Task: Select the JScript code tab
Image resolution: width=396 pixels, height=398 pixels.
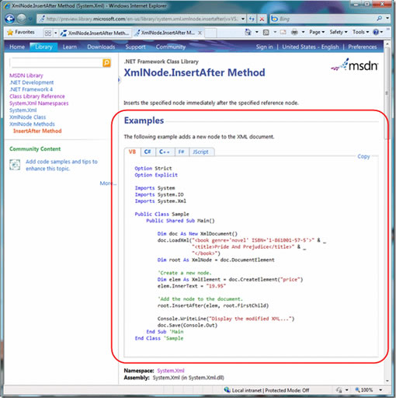Action: [200, 152]
